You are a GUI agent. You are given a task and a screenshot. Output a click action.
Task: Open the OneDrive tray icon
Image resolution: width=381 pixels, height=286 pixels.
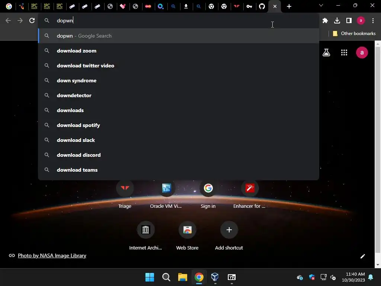coord(300,277)
